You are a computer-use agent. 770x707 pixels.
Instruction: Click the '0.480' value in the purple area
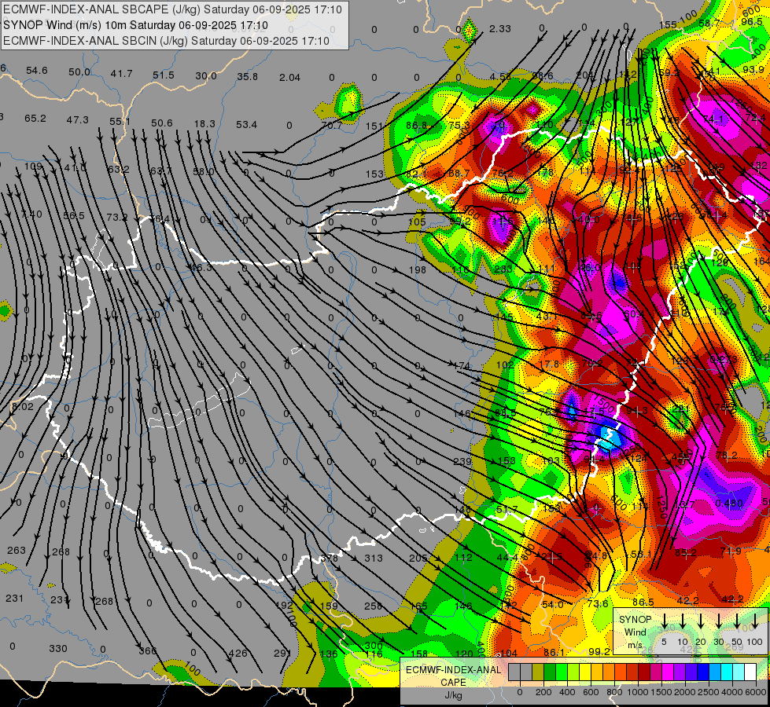(729, 504)
